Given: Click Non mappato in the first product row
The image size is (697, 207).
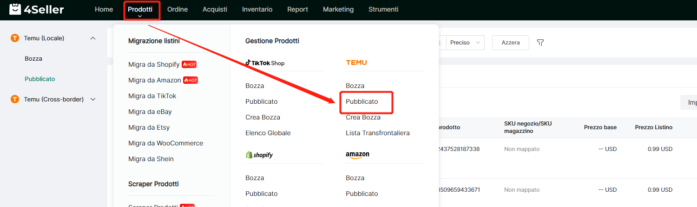Looking at the screenshot, I should [522, 149].
